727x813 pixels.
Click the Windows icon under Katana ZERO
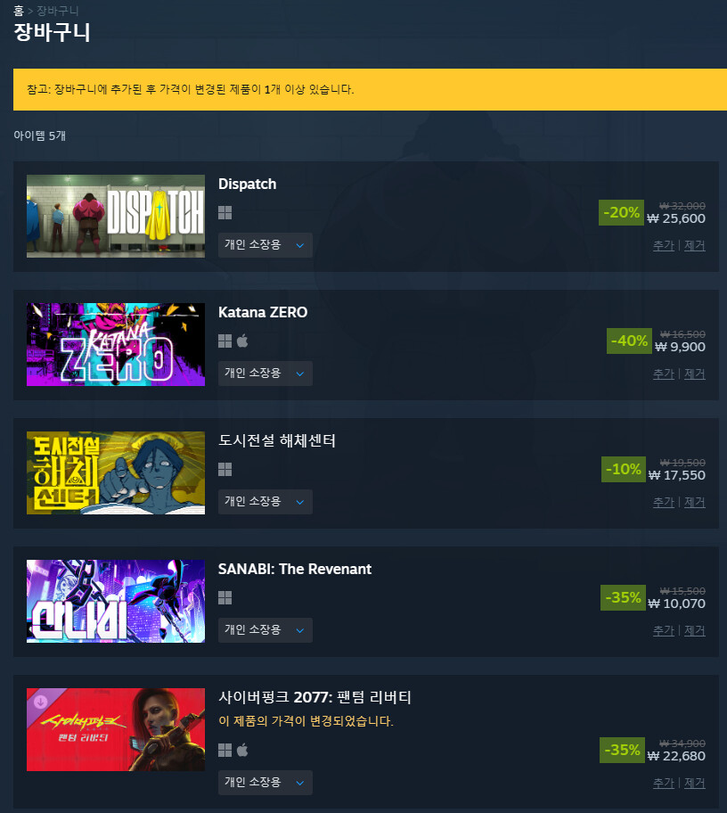225,341
